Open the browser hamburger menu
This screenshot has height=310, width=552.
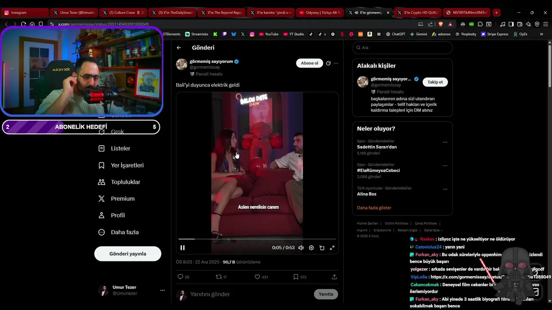click(546, 24)
